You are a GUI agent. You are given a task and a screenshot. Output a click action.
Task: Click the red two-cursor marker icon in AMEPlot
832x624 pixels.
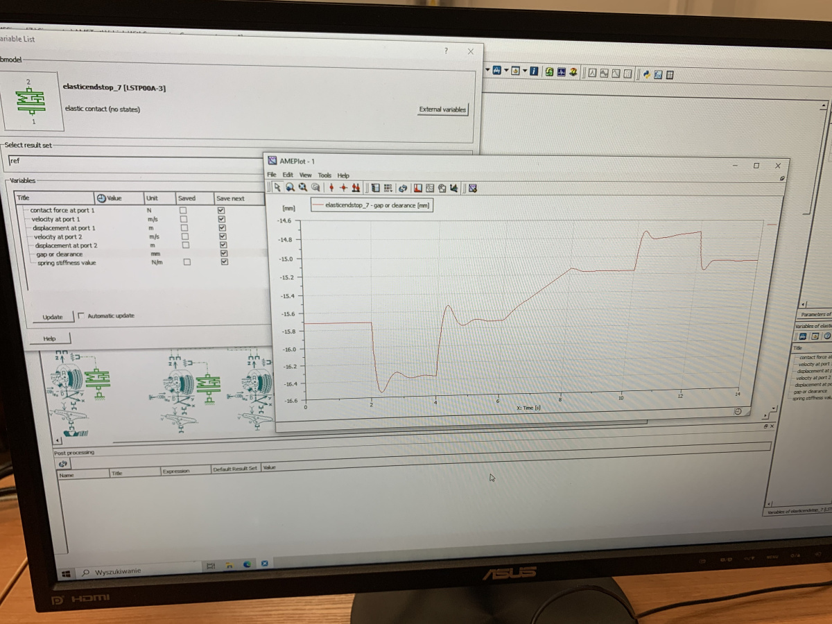point(356,188)
